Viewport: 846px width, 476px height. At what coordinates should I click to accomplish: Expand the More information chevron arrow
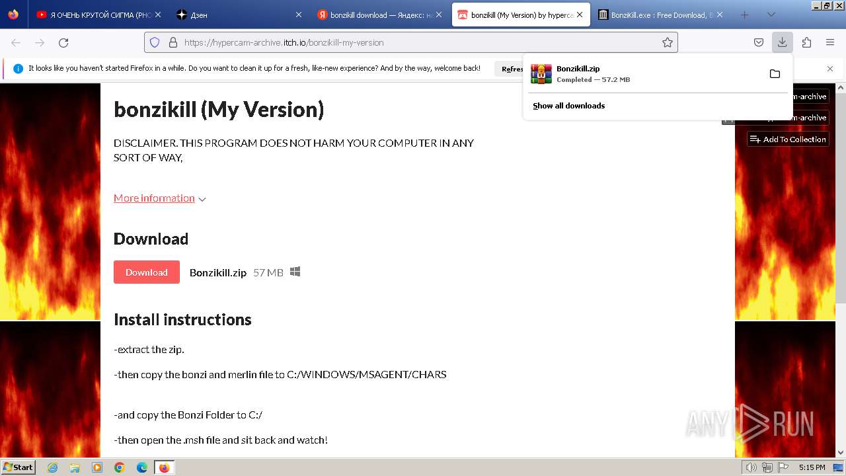pyautogui.click(x=202, y=199)
